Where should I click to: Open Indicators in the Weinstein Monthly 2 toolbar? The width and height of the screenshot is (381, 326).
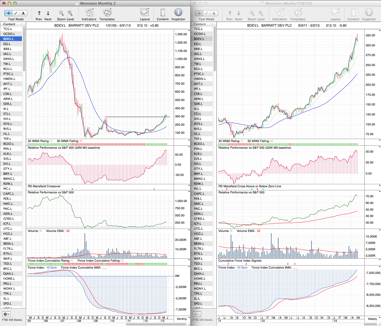pos(89,13)
